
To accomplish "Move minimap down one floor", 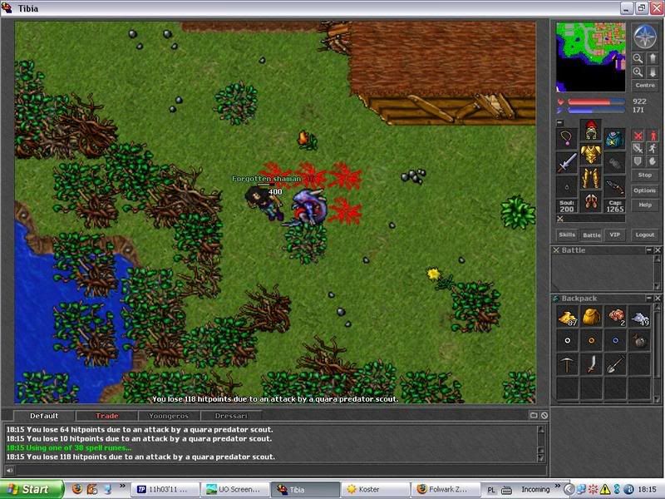I will tap(653, 72).
